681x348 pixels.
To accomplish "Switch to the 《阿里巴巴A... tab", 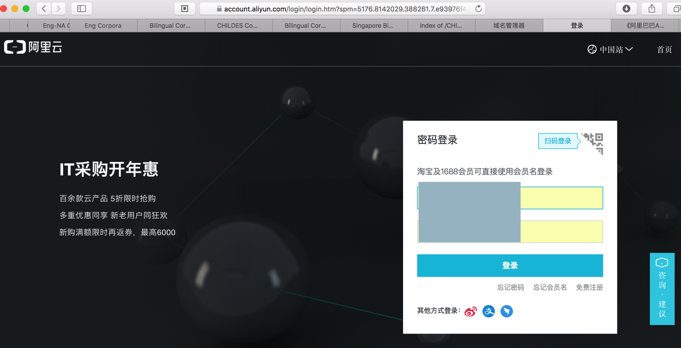I will 645,25.
